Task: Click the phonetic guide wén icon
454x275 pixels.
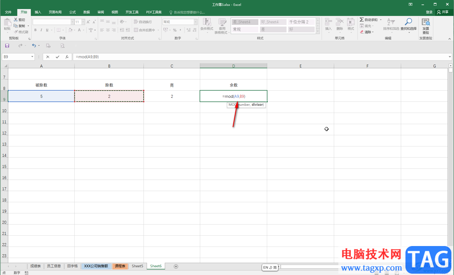Action: pyautogui.click(x=91, y=30)
